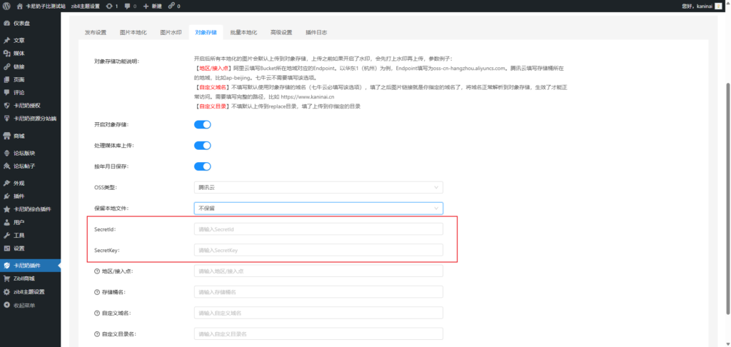
Task: Click the chain link icon showing 0
Action: 171,6
